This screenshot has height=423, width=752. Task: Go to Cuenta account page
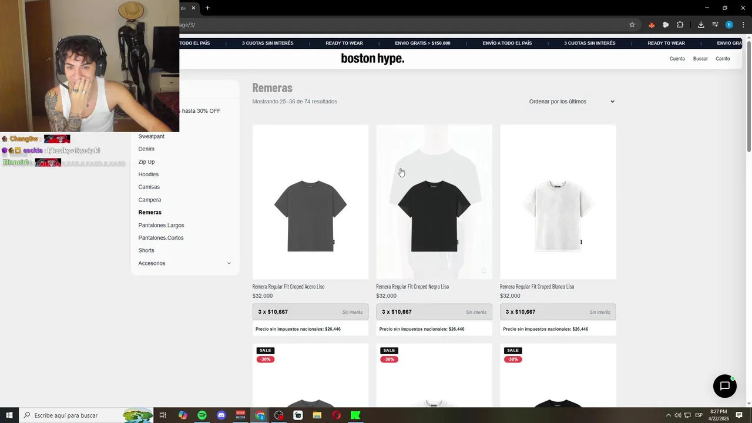point(677,59)
